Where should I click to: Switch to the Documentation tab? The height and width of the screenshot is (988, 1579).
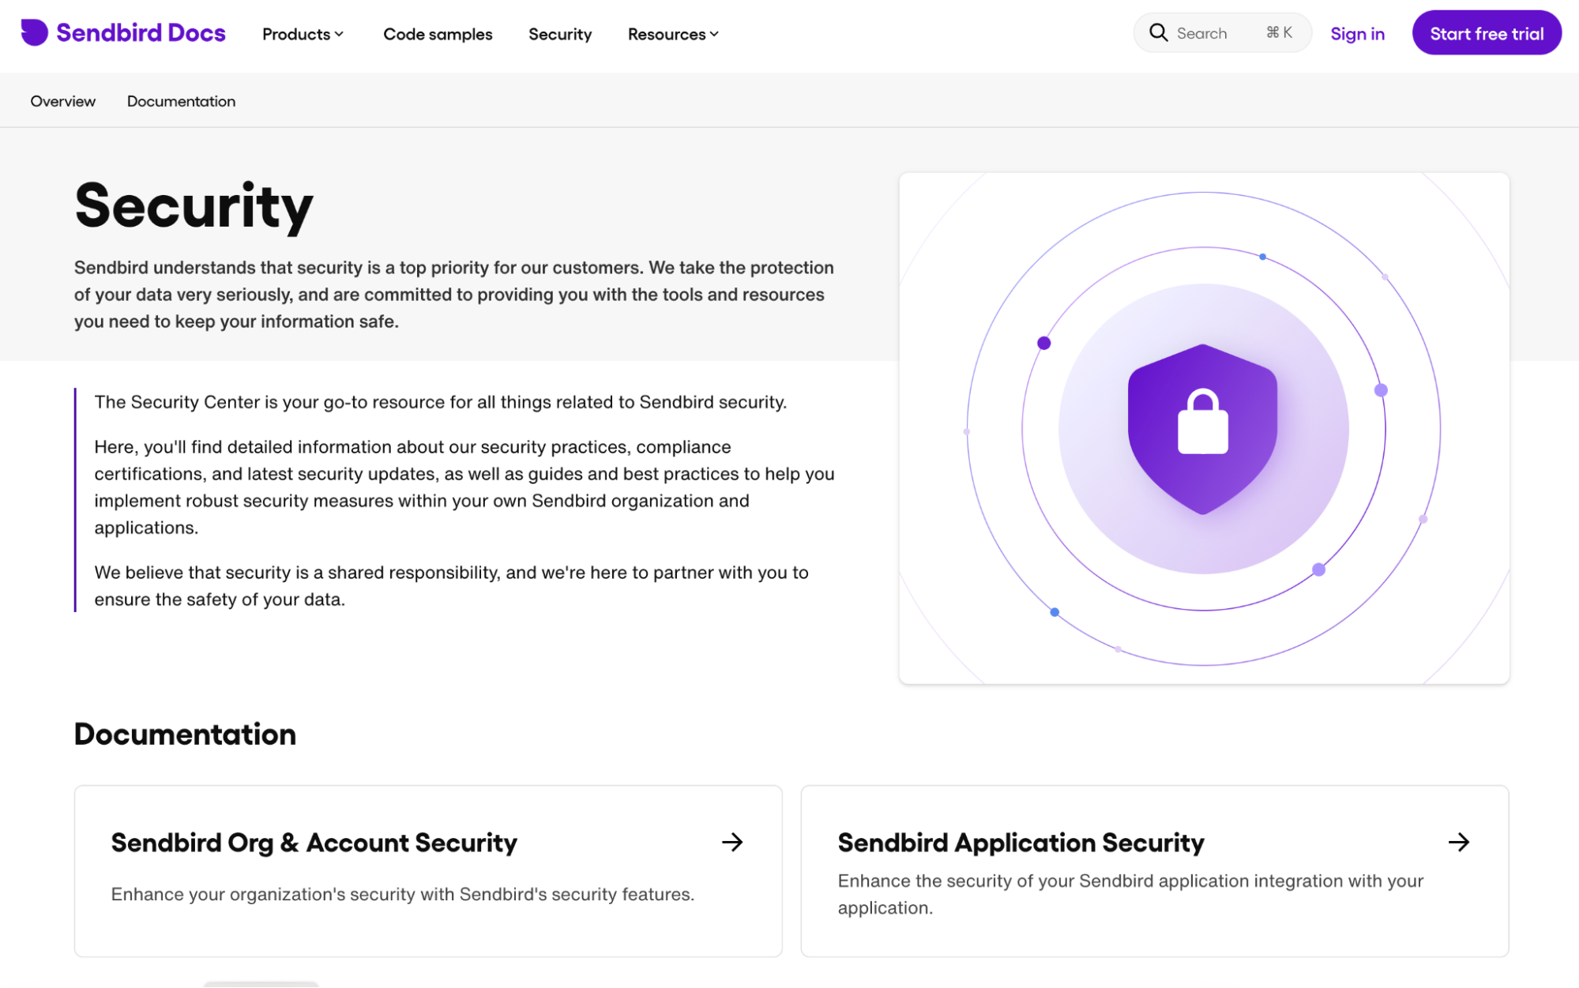[181, 101]
